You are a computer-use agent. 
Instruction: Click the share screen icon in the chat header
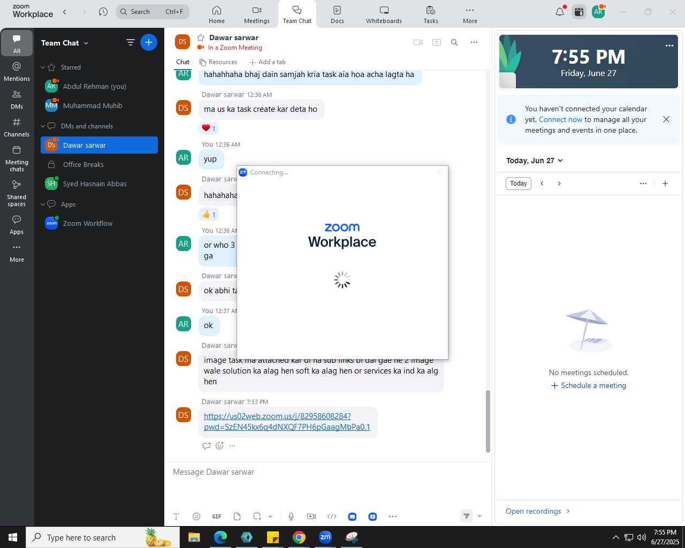(437, 42)
